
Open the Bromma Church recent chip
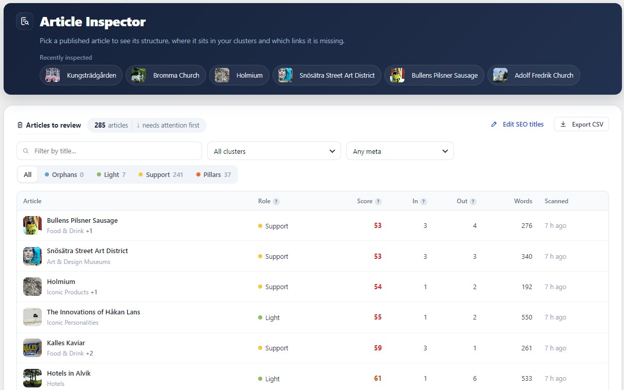coord(166,75)
